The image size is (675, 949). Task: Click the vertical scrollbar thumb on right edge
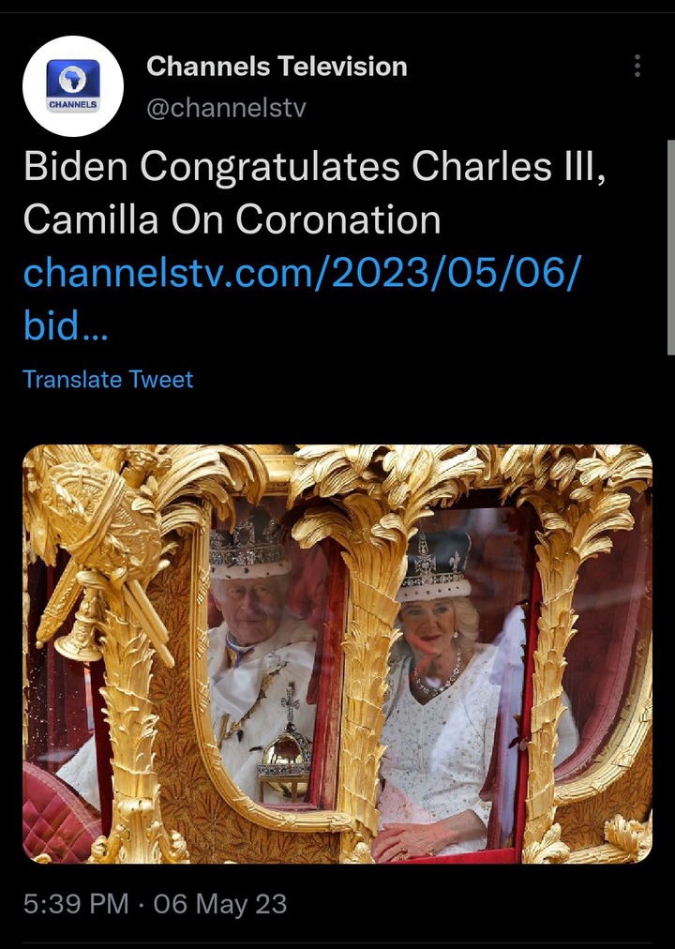[x=670, y=247]
